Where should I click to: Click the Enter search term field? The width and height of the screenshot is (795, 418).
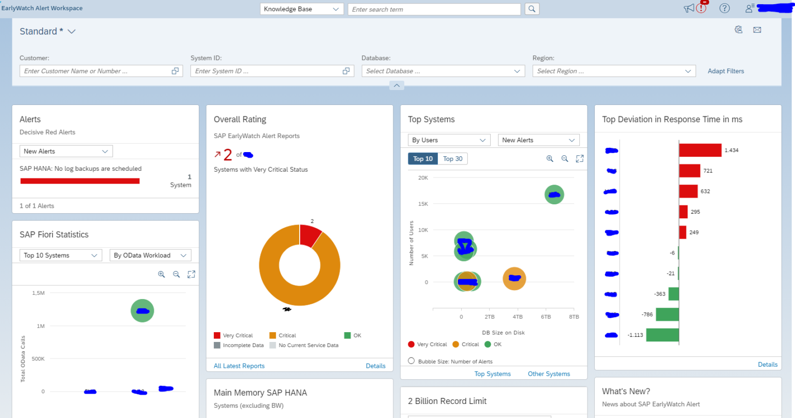tap(434, 9)
